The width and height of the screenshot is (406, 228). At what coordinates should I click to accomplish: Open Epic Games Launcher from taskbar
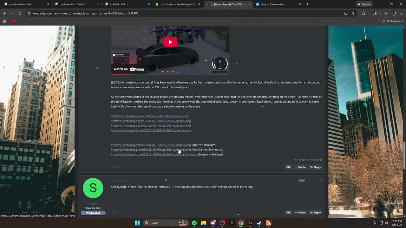[232, 223]
